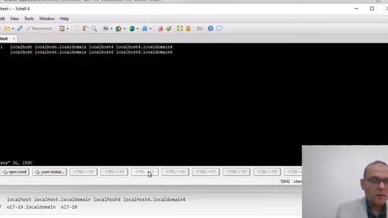Open the Help question mark icon

(210, 28)
